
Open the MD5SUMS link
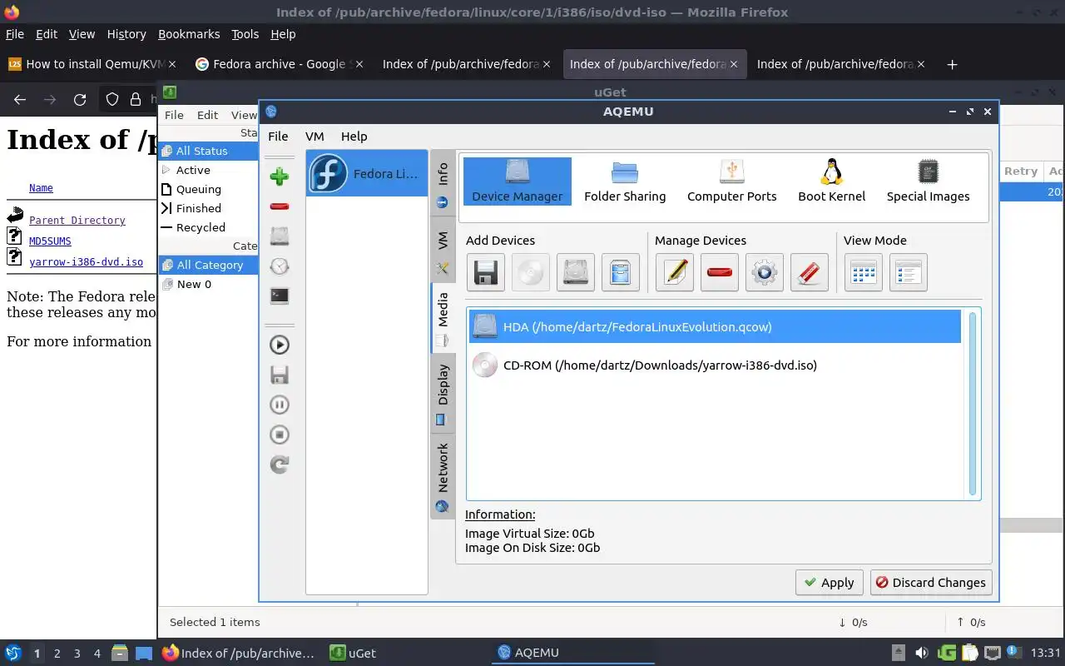[x=50, y=241]
